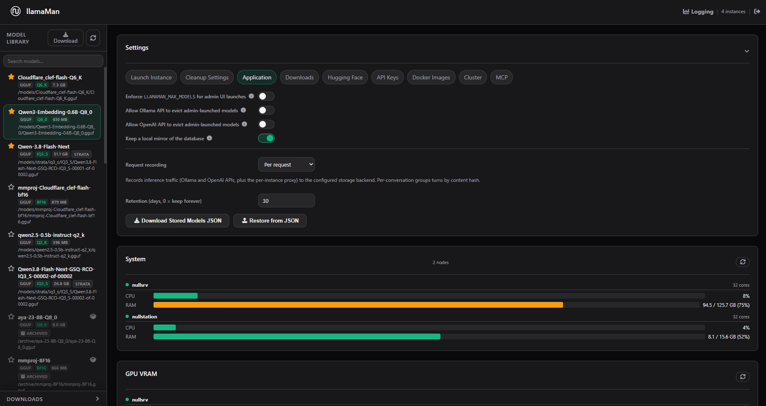The image size is (766, 406).
Task: Refresh the GPU VRAM panel
Action: (x=743, y=377)
